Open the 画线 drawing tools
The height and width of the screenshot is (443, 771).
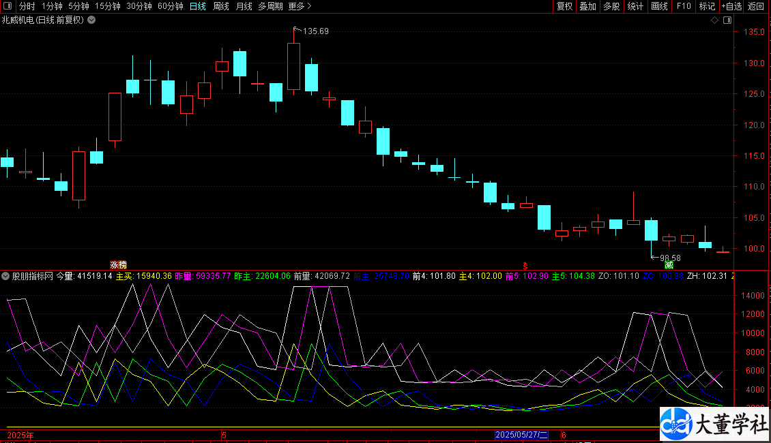click(659, 6)
